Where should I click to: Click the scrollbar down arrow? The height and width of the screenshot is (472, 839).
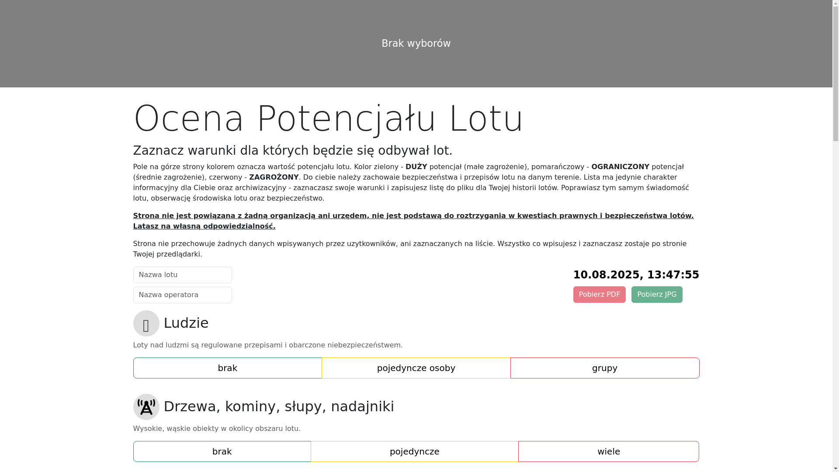pyautogui.click(x=836, y=469)
